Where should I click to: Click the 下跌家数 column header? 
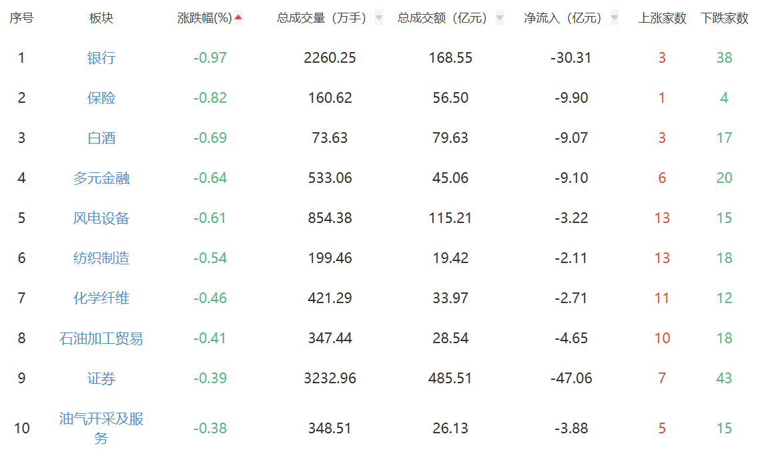[725, 18]
